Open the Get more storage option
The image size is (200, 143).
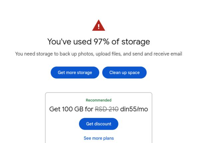(75, 73)
